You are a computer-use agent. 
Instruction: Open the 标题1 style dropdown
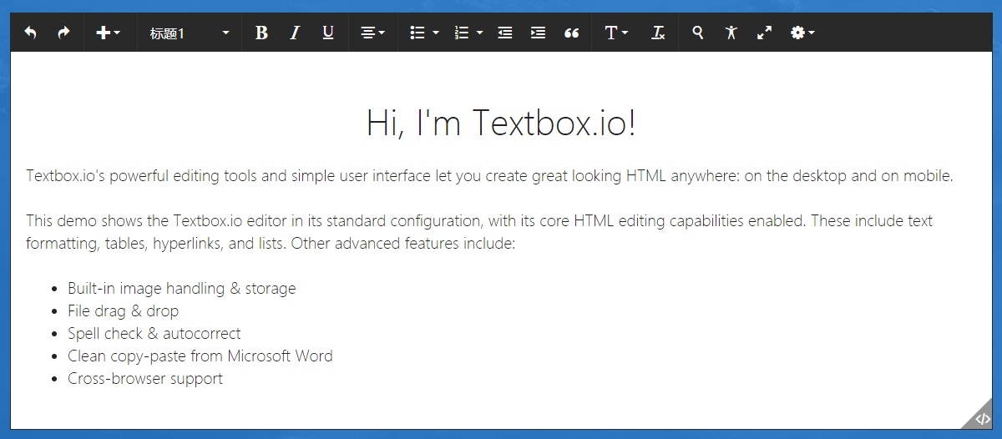click(190, 33)
